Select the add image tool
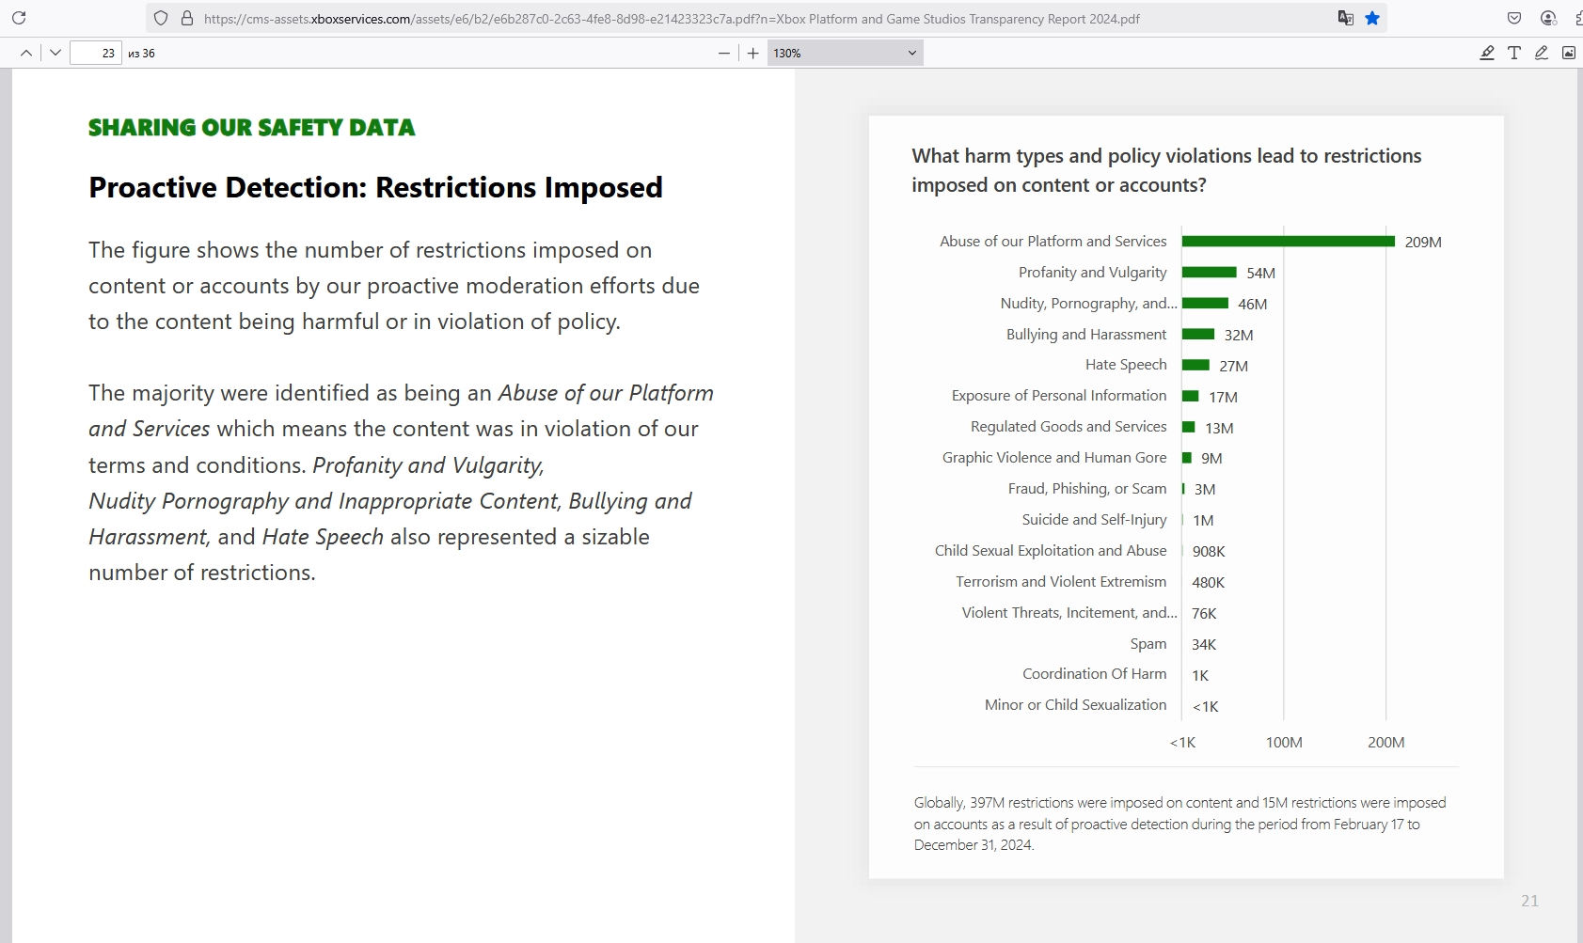The height and width of the screenshot is (943, 1583). click(1569, 53)
